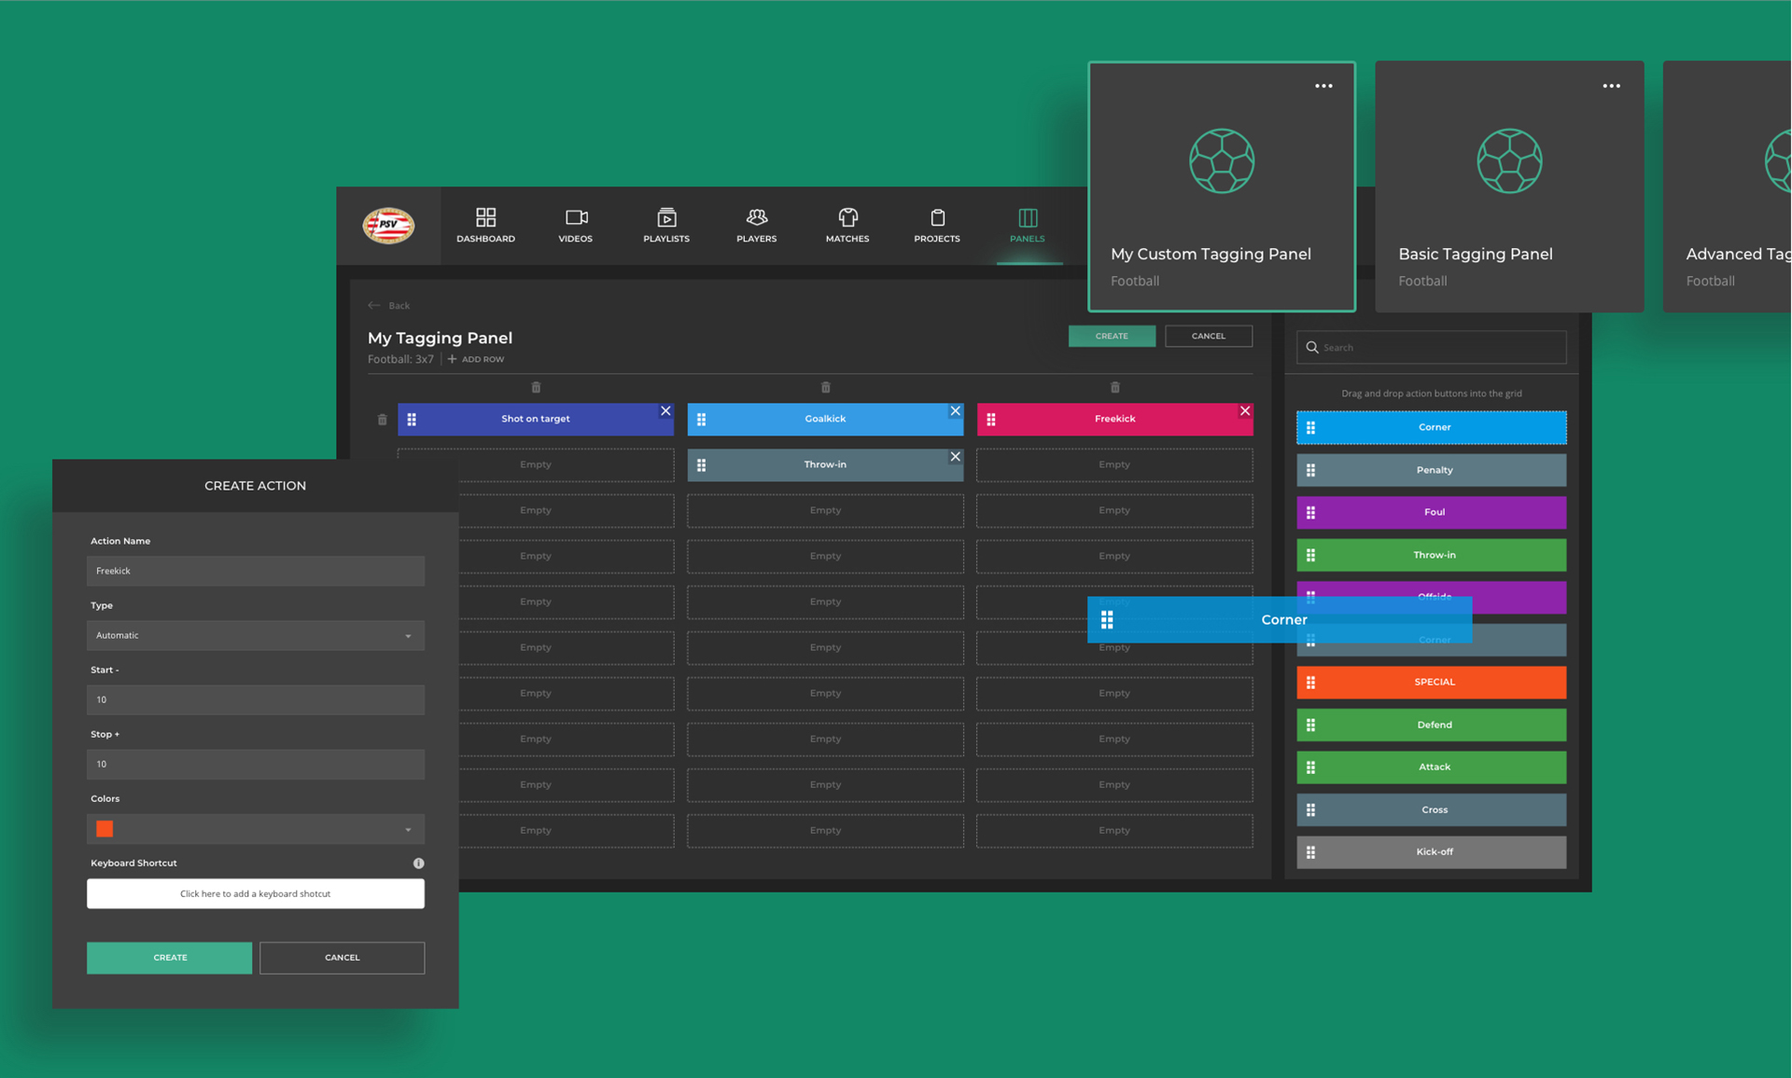1792x1078 pixels.
Task: Click the Action Name field containing Freekick
Action: coord(256,571)
